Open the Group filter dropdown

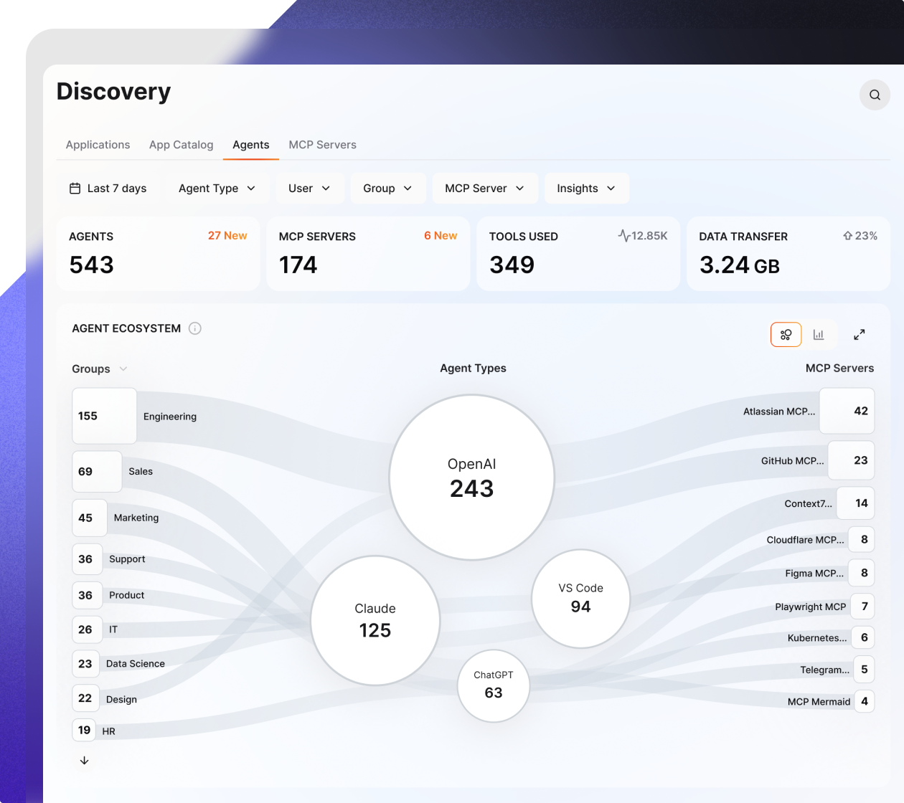(x=387, y=188)
